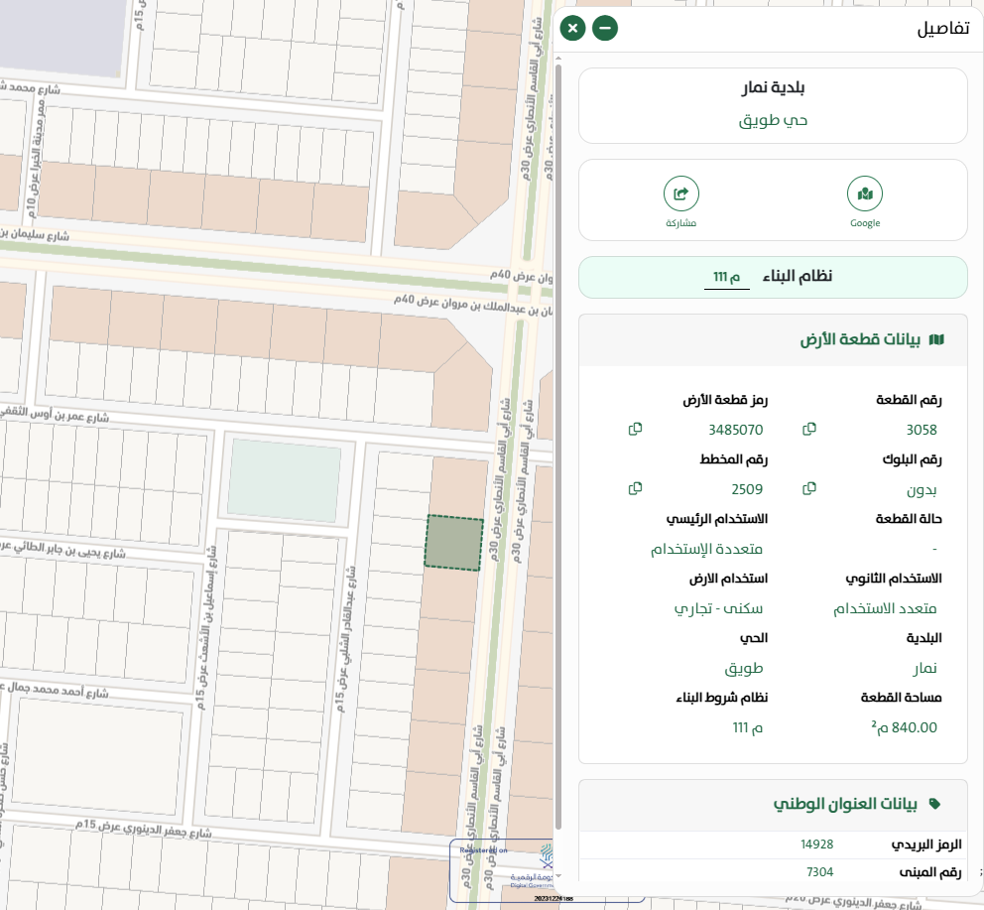
Task: Click the share (مشاركة) icon
Action: pyautogui.click(x=680, y=195)
